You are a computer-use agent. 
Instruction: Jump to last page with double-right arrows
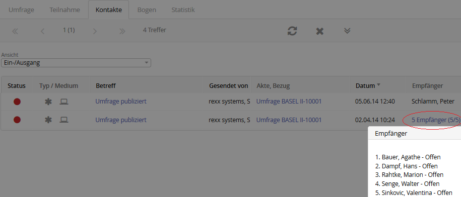pos(122,31)
